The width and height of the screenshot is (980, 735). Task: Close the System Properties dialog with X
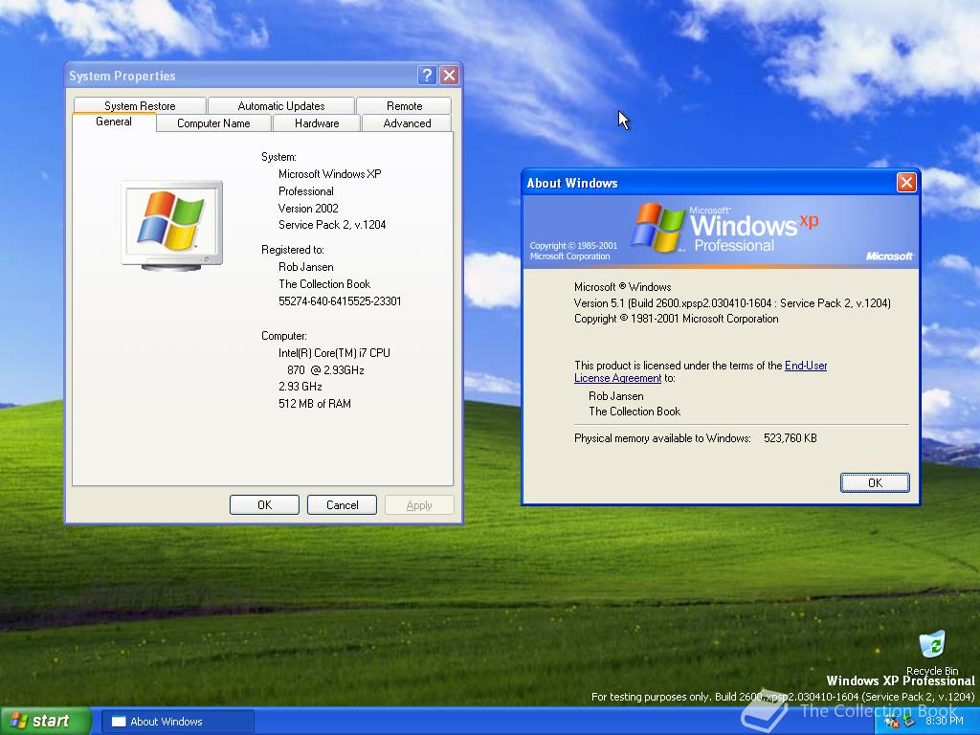449,76
